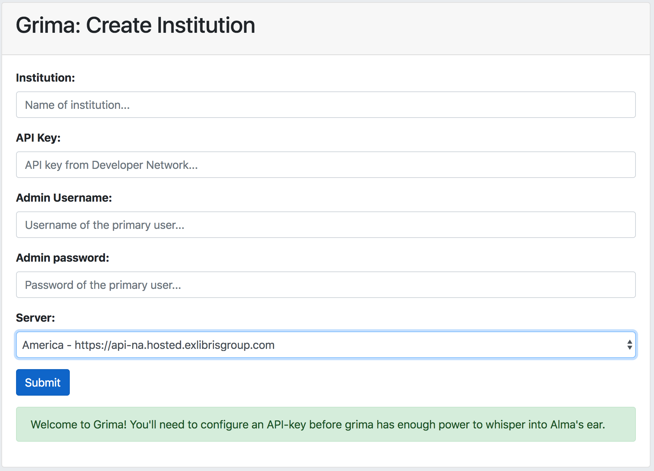Click the "Username of the primary user..." box
This screenshot has height=471, width=654.
click(x=104, y=225)
